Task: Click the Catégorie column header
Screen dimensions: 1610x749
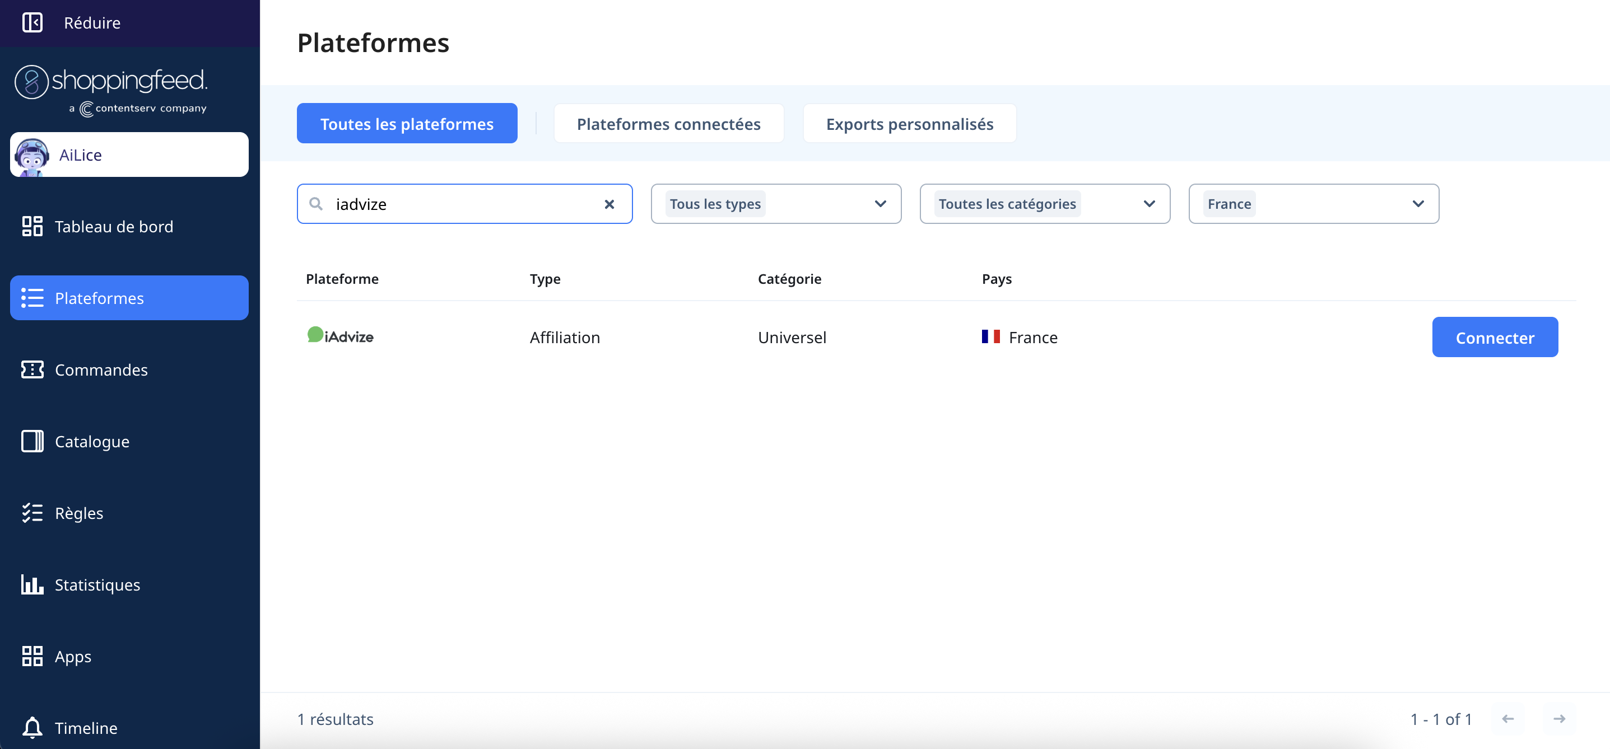Action: (789, 279)
